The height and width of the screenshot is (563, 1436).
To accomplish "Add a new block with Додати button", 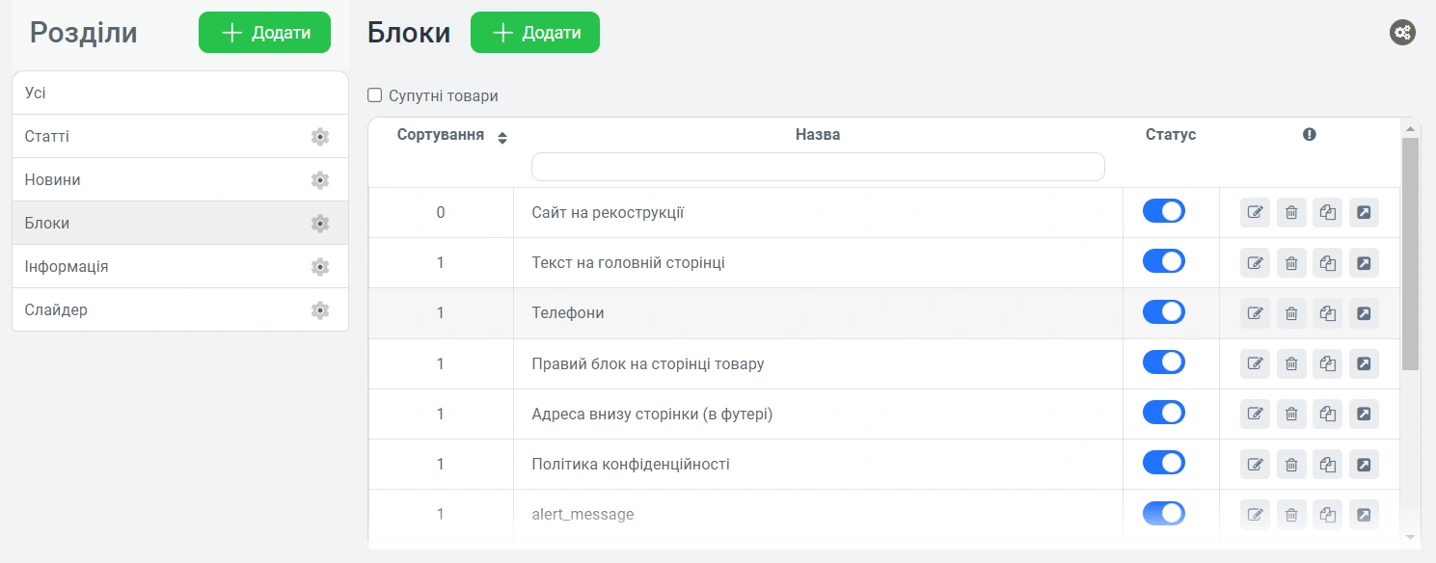I will (x=534, y=33).
